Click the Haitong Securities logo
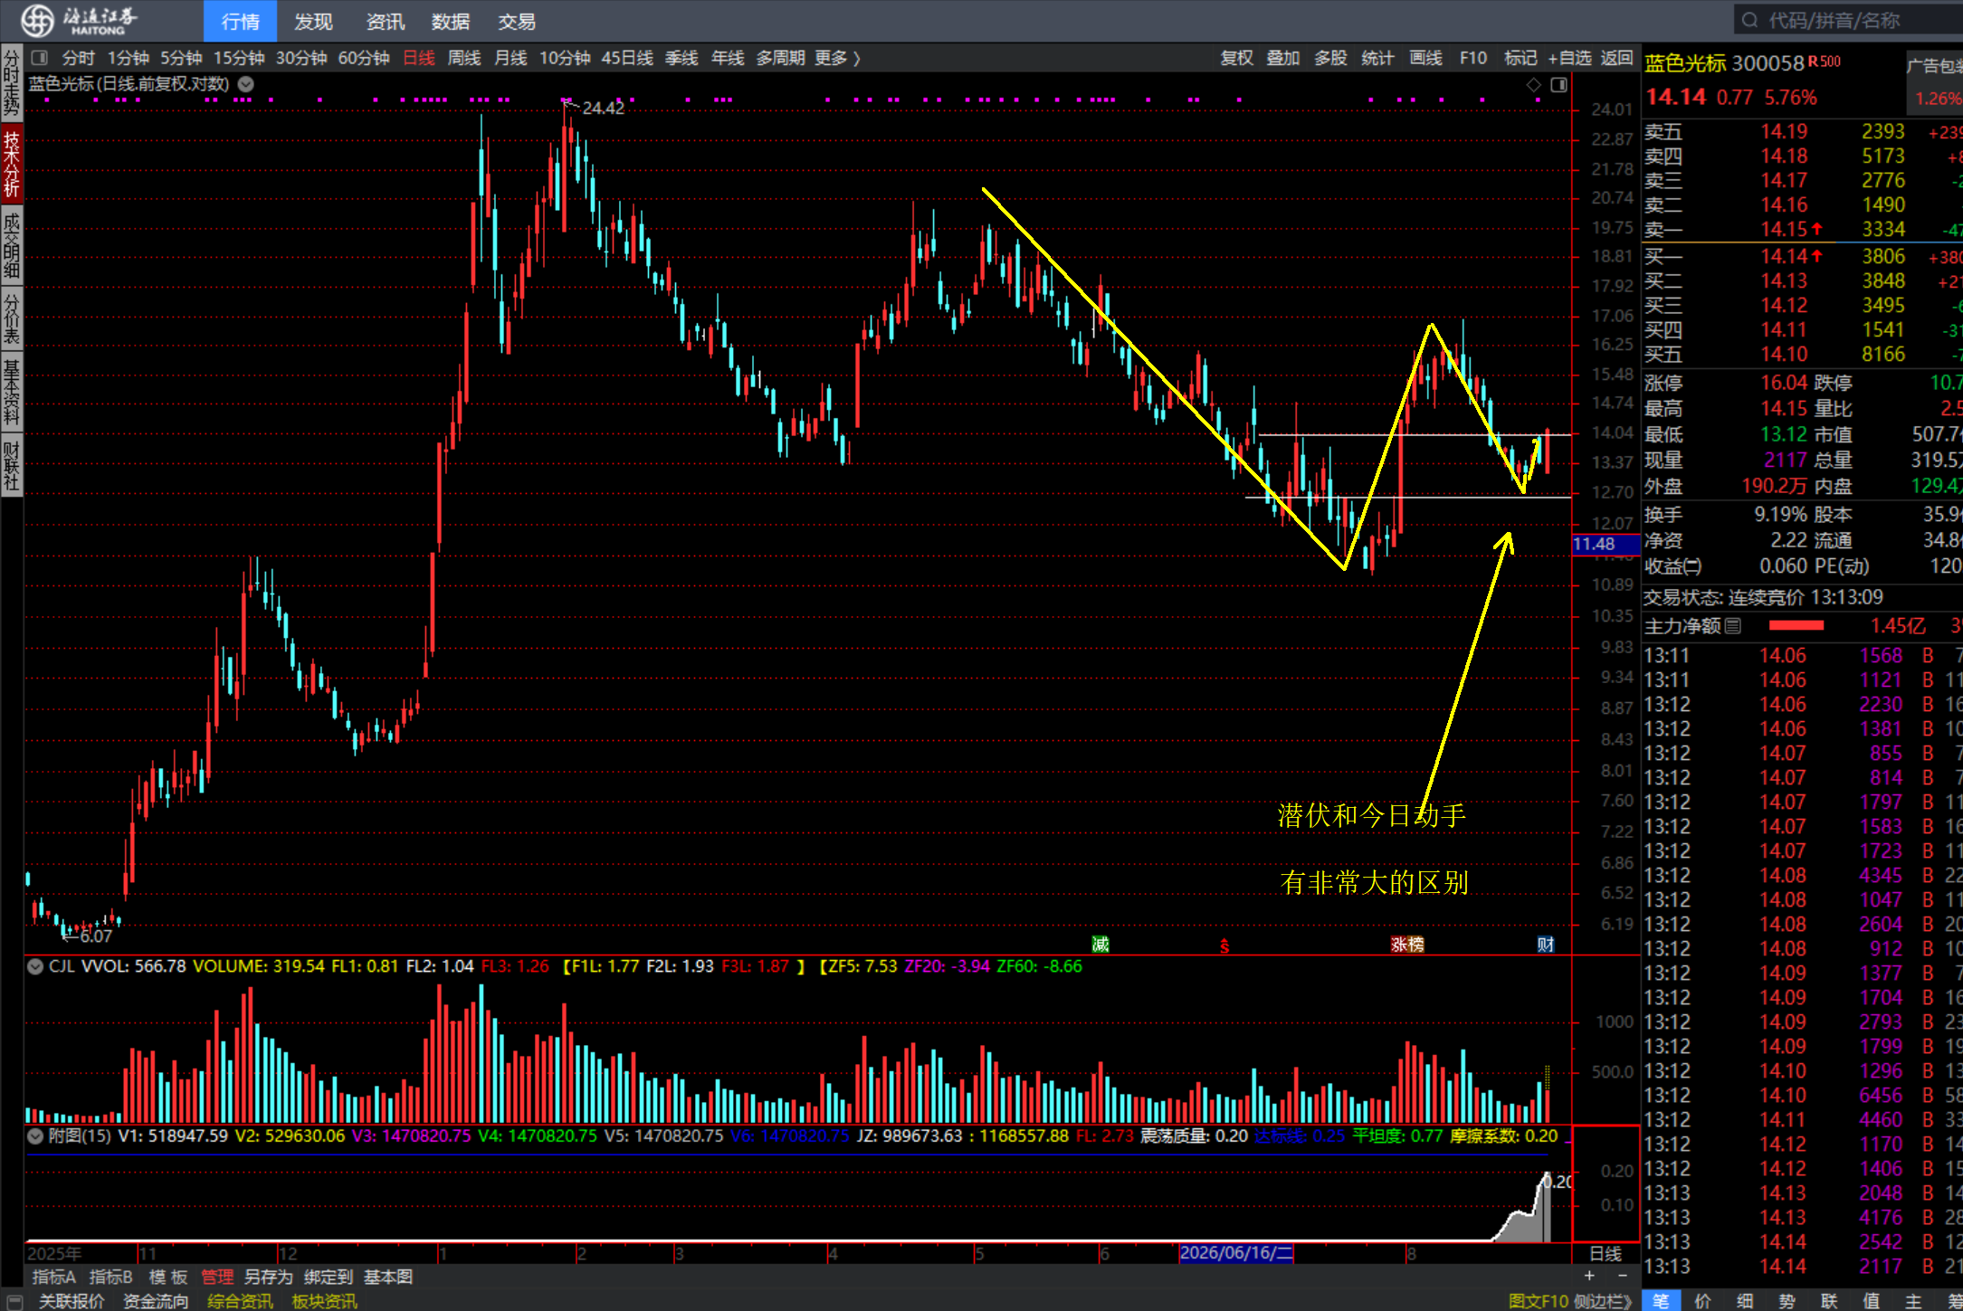 coord(80,20)
